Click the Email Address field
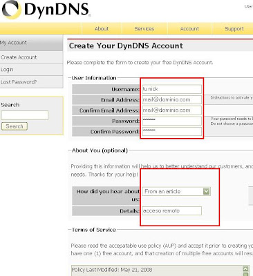 tap(171, 99)
